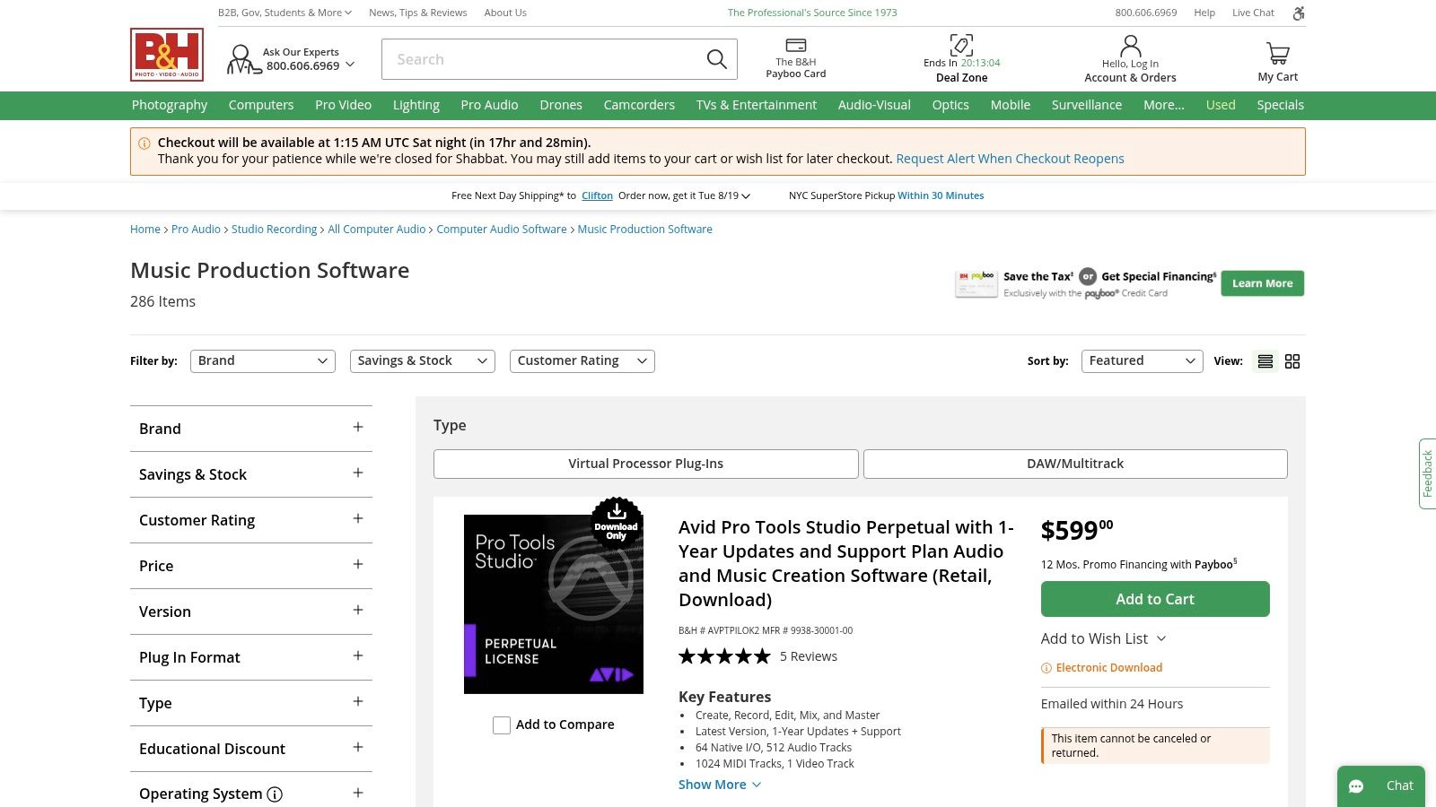
Task: Click the Add to Cart button
Action: coord(1155,599)
